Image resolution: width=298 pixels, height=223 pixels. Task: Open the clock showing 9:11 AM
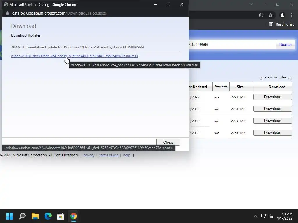(285, 216)
